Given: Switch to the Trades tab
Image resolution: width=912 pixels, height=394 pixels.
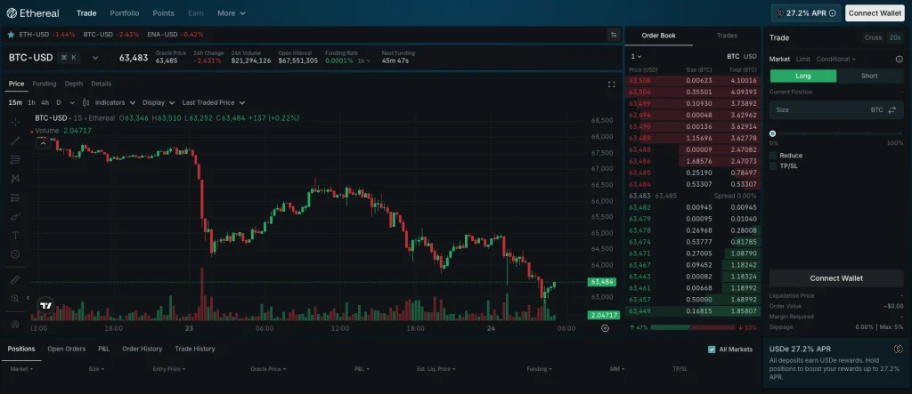Looking at the screenshot, I should (727, 36).
